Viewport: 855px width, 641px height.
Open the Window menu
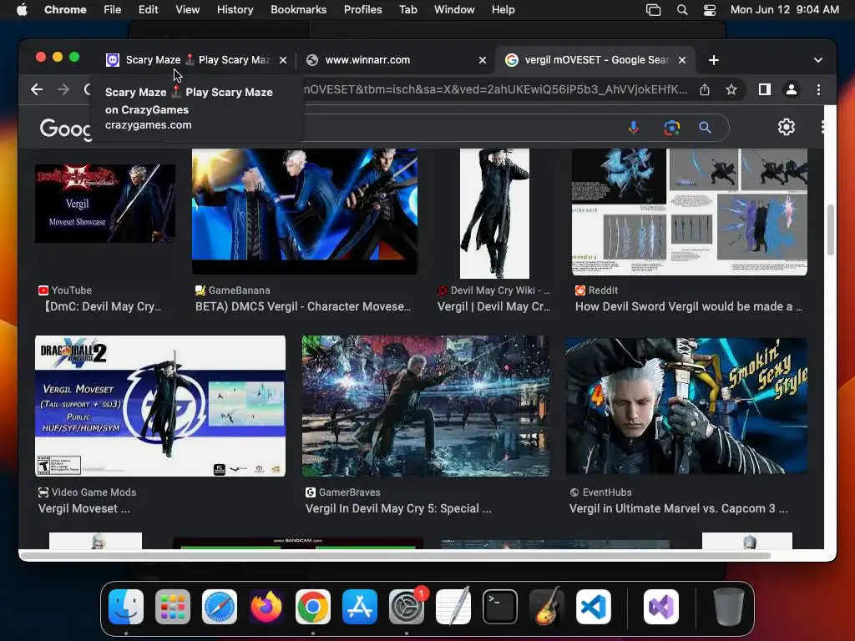pyautogui.click(x=454, y=10)
